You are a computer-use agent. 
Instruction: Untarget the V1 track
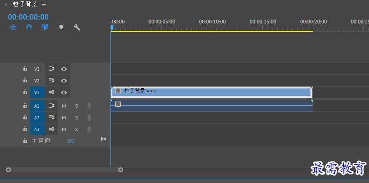pos(37,92)
